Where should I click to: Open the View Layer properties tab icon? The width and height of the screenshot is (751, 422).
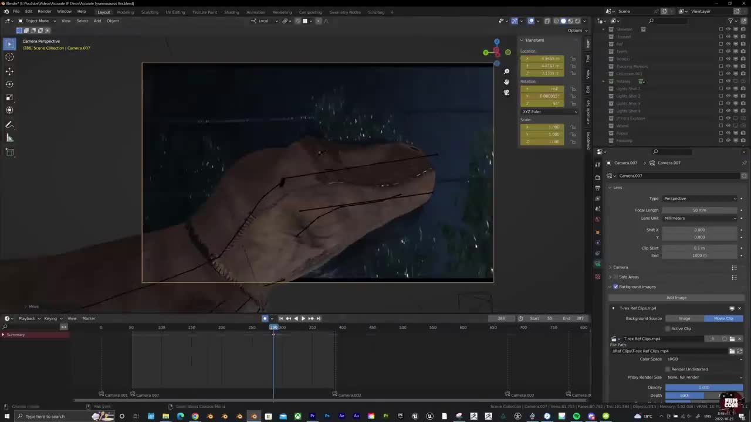pos(597,198)
